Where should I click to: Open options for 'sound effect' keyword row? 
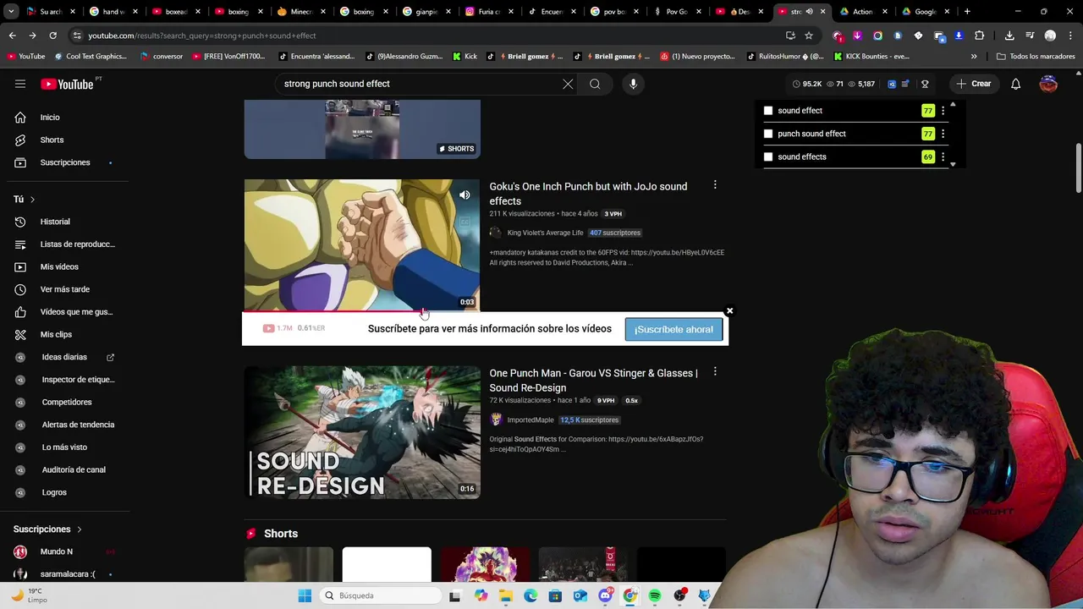(x=943, y=111)
